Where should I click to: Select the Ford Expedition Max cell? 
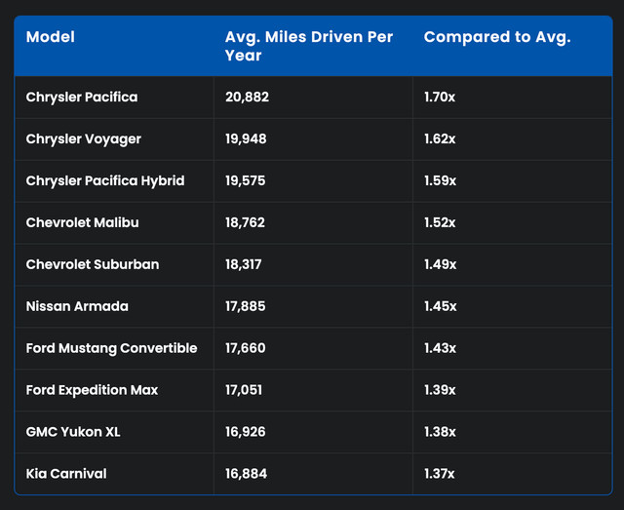pos(92,390)
